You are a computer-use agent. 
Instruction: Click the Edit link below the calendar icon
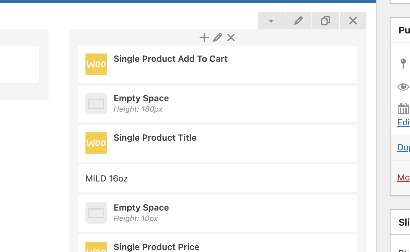click(x=404, y=122)
